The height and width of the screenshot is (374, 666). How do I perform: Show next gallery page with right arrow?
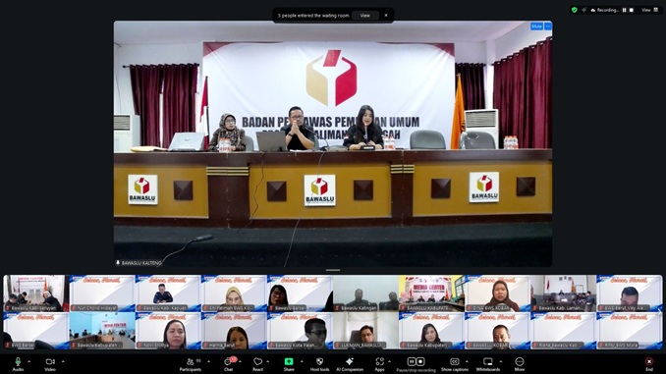[660, 312]
